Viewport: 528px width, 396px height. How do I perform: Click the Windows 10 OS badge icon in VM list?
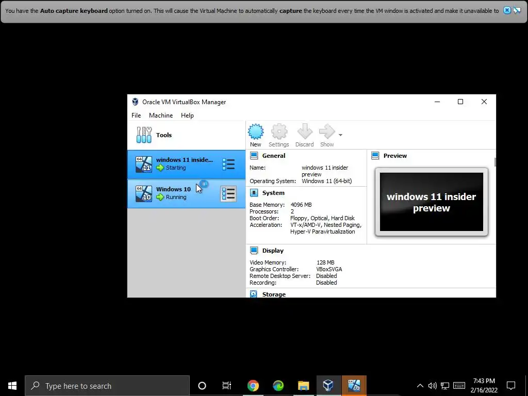(144, 194)
